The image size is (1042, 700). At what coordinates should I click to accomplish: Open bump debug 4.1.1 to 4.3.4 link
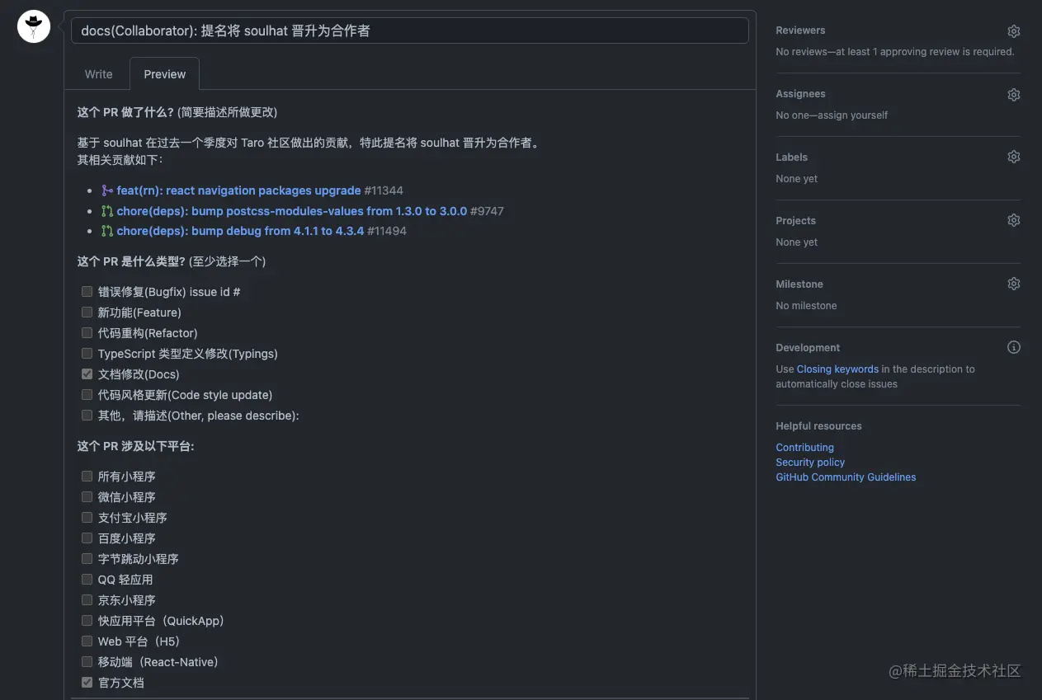[240, 231]
